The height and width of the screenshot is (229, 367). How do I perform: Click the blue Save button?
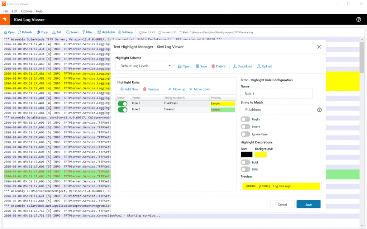tap(308, 204)
